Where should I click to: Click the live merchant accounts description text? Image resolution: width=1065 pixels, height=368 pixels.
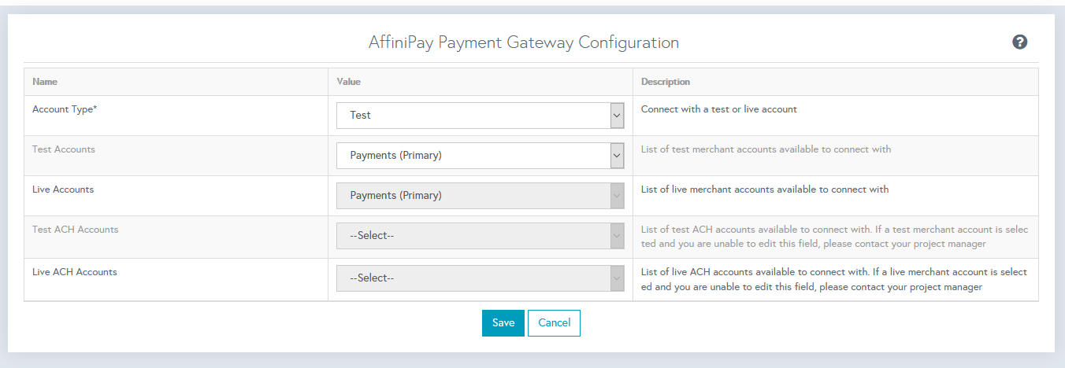765,190
